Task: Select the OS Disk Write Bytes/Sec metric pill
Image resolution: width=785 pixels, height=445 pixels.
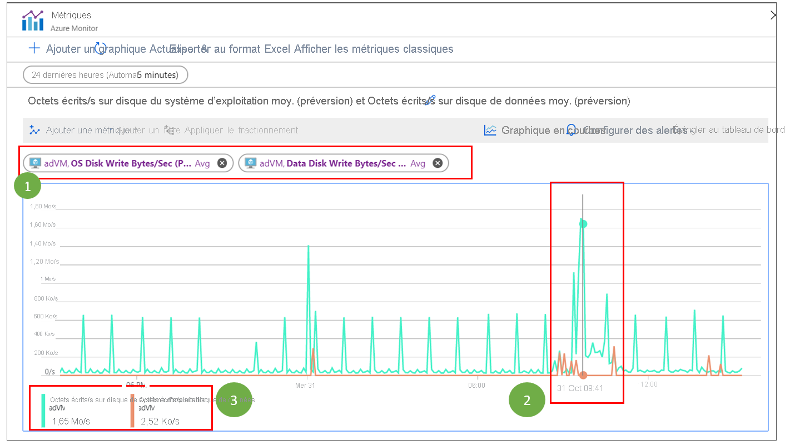Action: (128, 163)
